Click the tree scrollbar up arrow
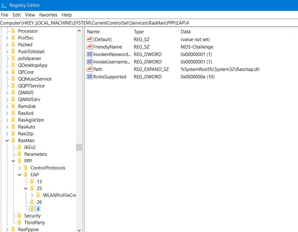 click(79, 31)
